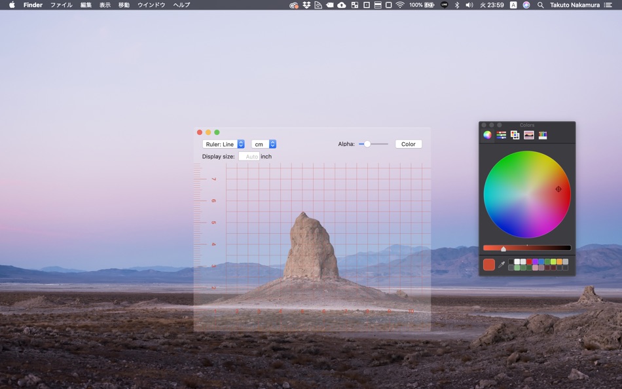Select the color wheel tab in Colors

[x=487, y=135]
